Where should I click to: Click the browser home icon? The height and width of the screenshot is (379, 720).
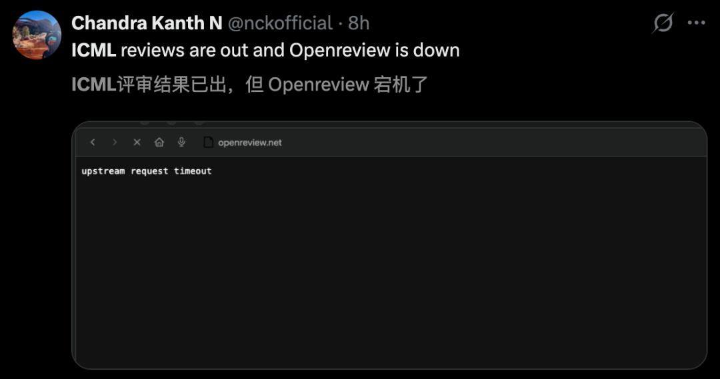tap(159, 143)
